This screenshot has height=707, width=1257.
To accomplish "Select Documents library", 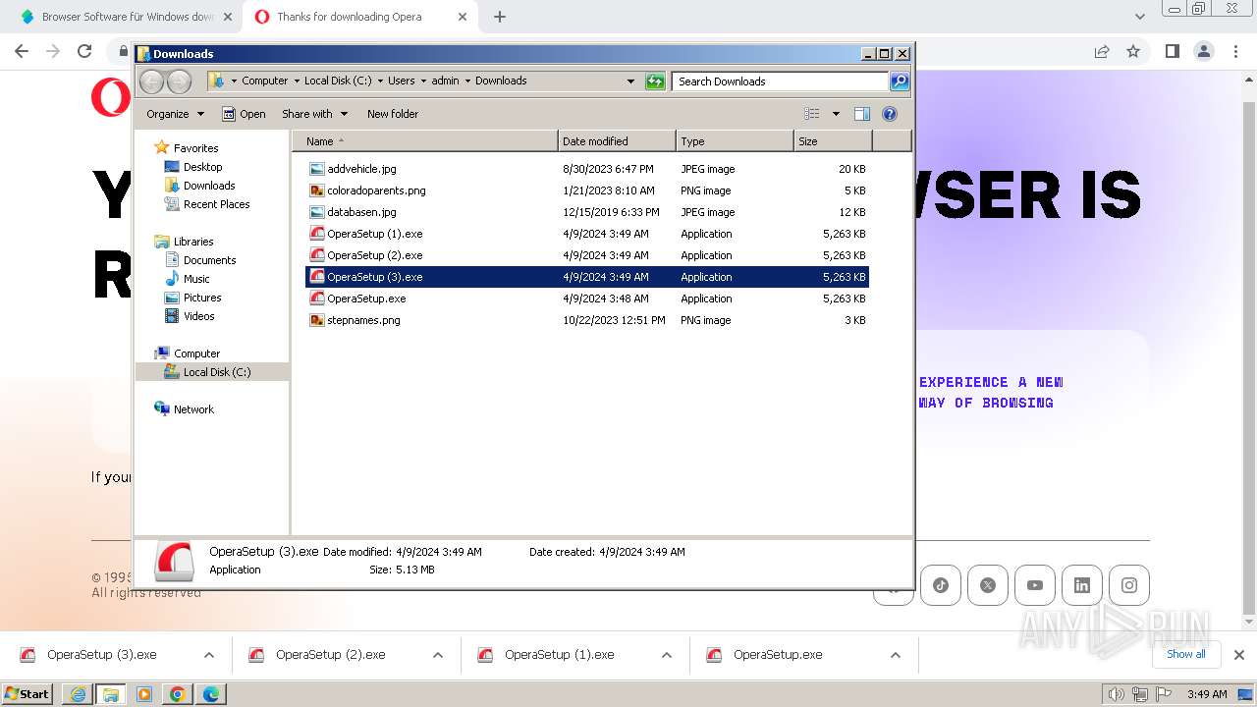I will 209,260.
